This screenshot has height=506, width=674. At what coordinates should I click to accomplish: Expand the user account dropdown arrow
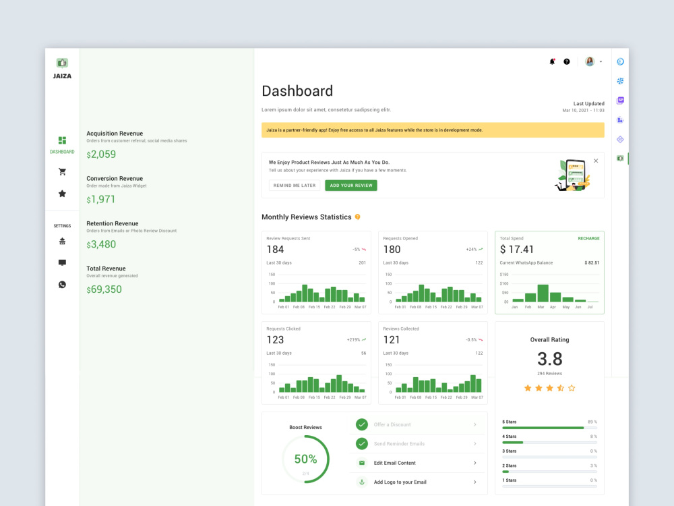tap(601, 61)
